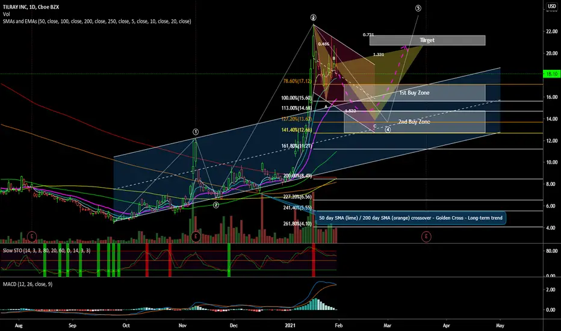Viewport: 561px width, 331px height.
Task: Click the Dec label on time axis
Action: (234, 326)
